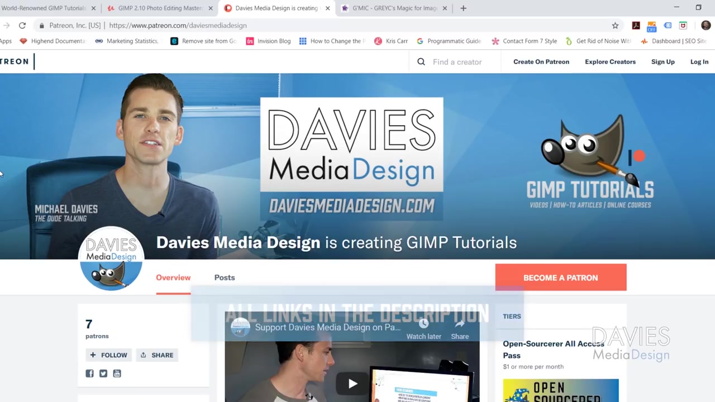The height and width of the screenshot is (402, 715).
Task: Close the GIMP 2.10 Photo Editing tab
Action: 211,8
